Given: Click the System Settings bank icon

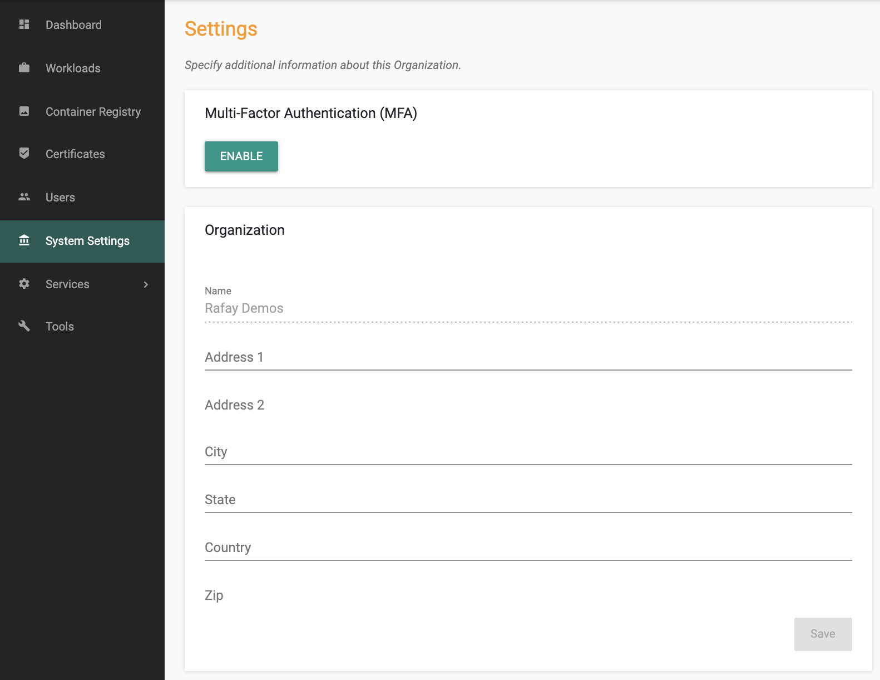Looking at the screenshot, I should click(24, 240).
